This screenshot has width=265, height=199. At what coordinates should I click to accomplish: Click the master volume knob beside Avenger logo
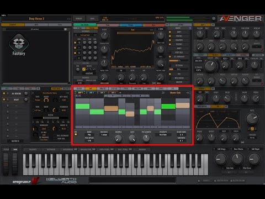click(x=214, y=18)
